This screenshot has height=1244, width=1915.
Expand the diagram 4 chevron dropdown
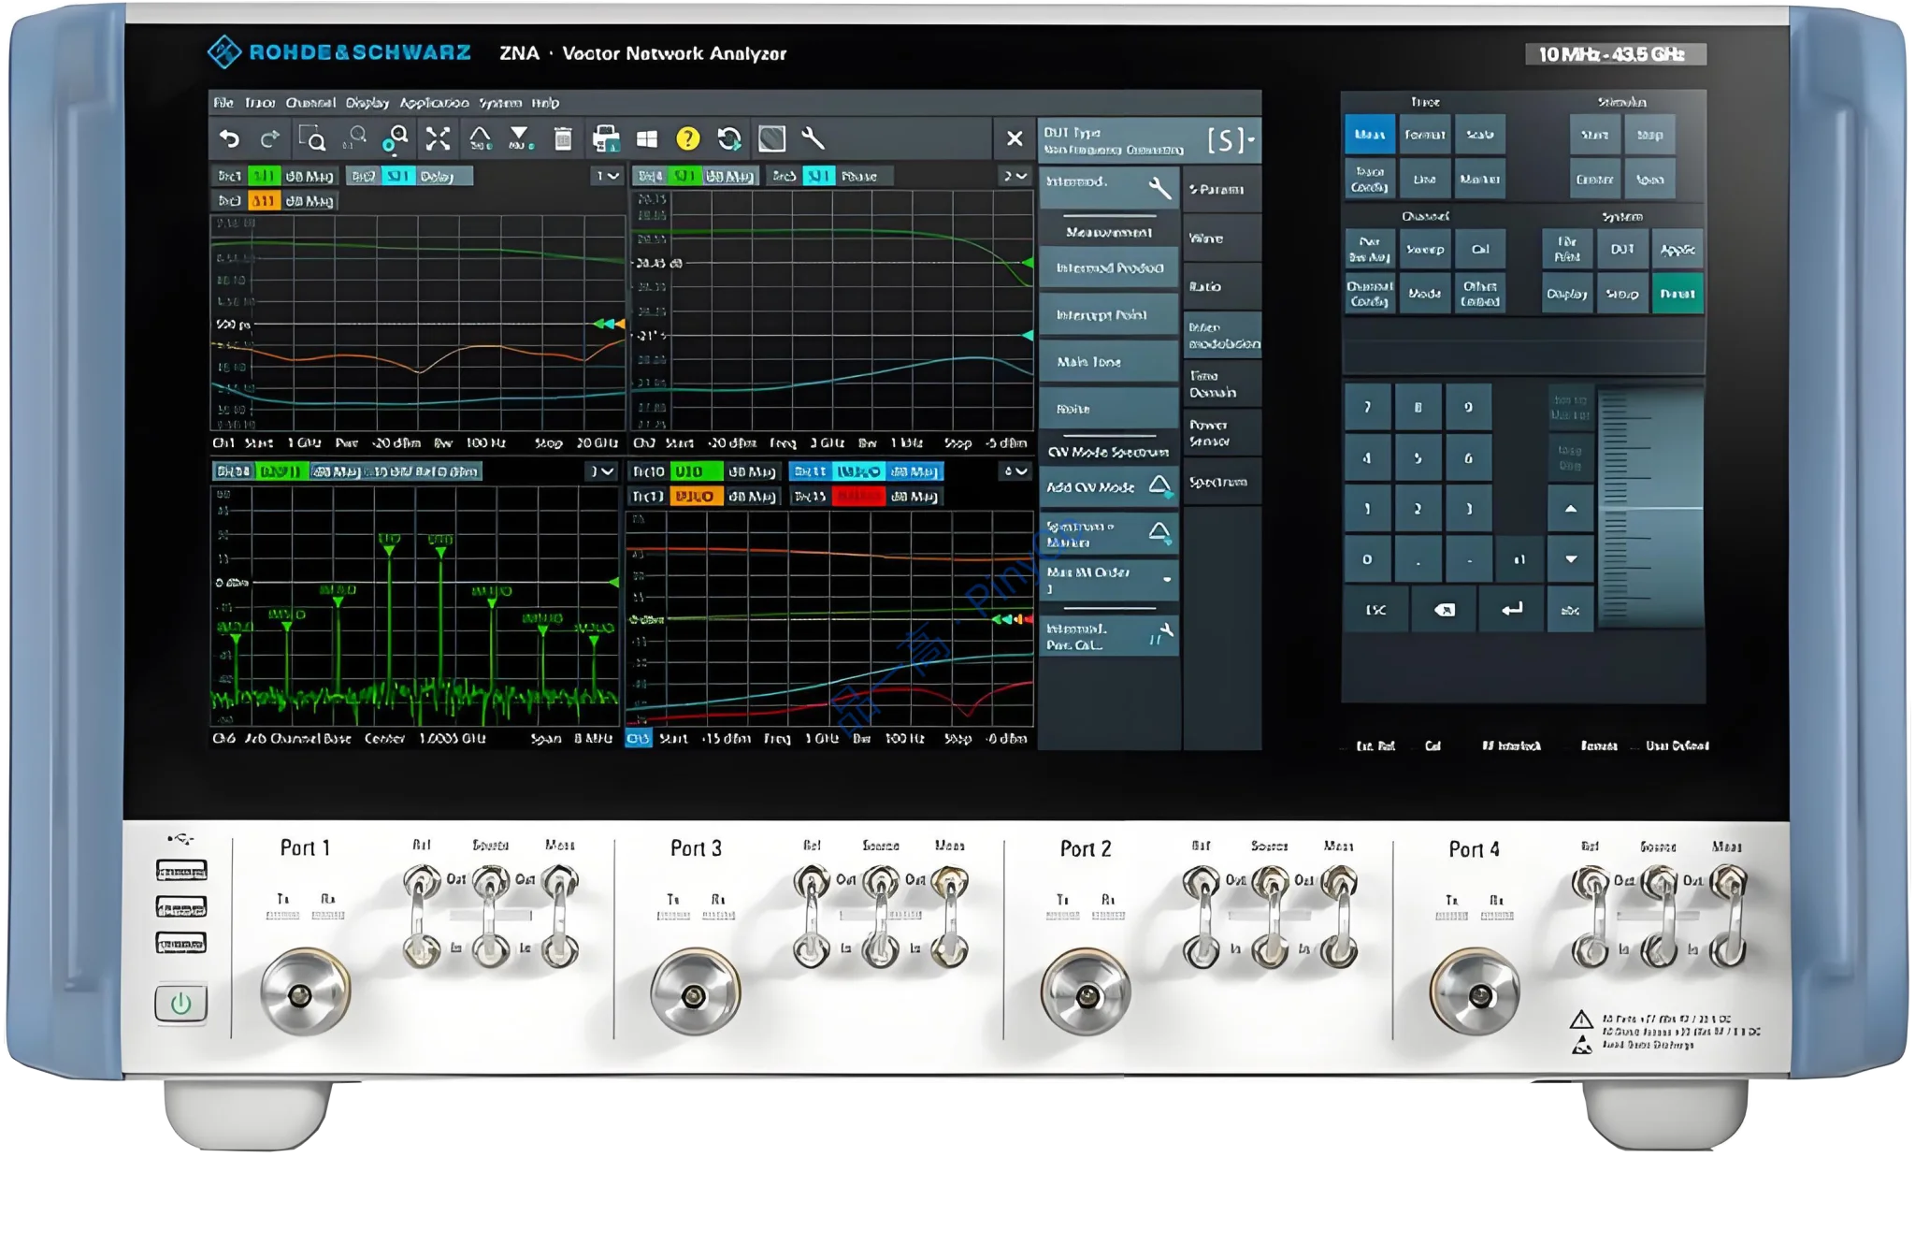click(1015, 471)
